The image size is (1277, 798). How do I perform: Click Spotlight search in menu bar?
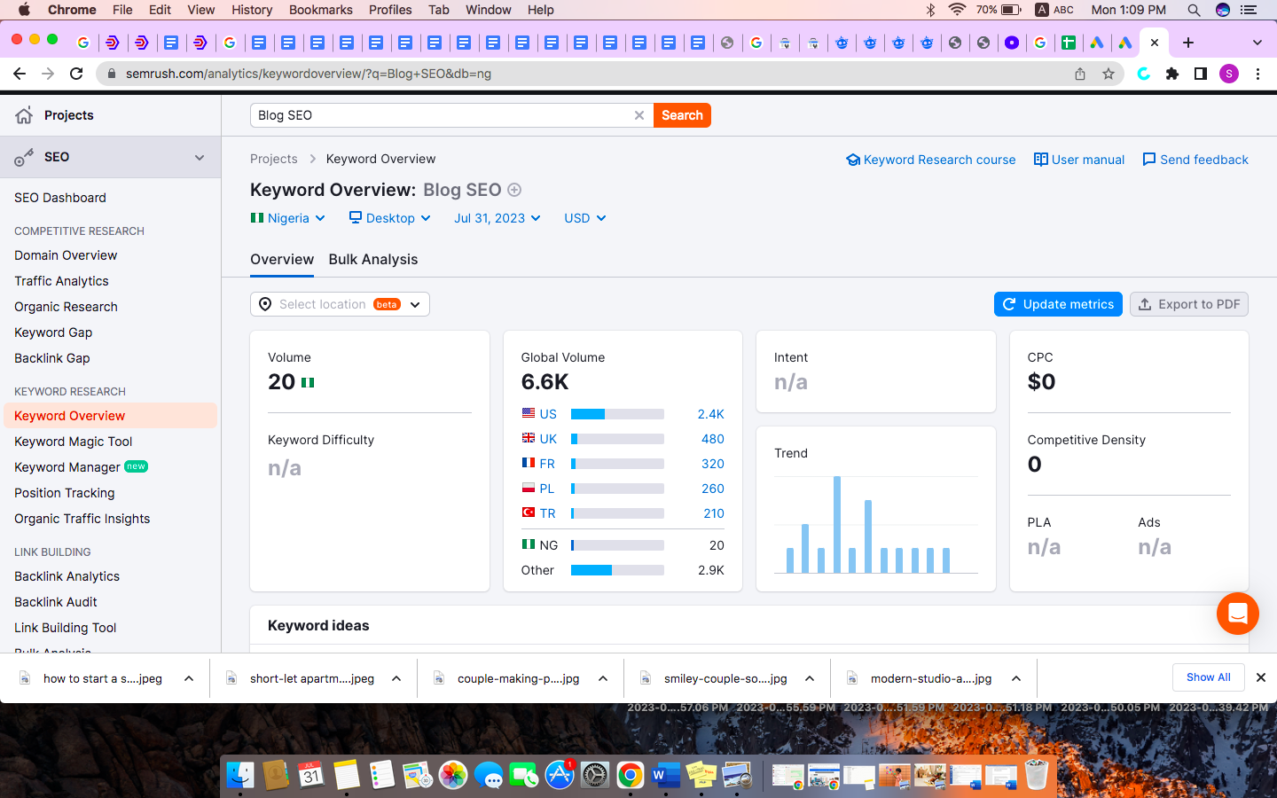point(1194,10)
